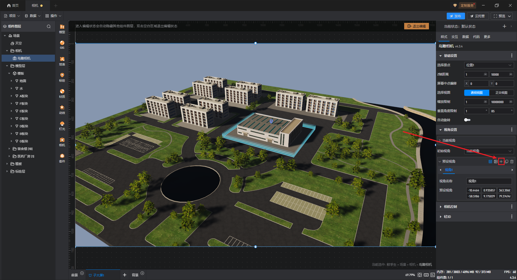This screenshot has width=517, height=280.
Task: Click the 发布 publish button
Action: (455, 16)
